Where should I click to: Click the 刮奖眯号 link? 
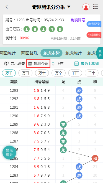point(78,20)
